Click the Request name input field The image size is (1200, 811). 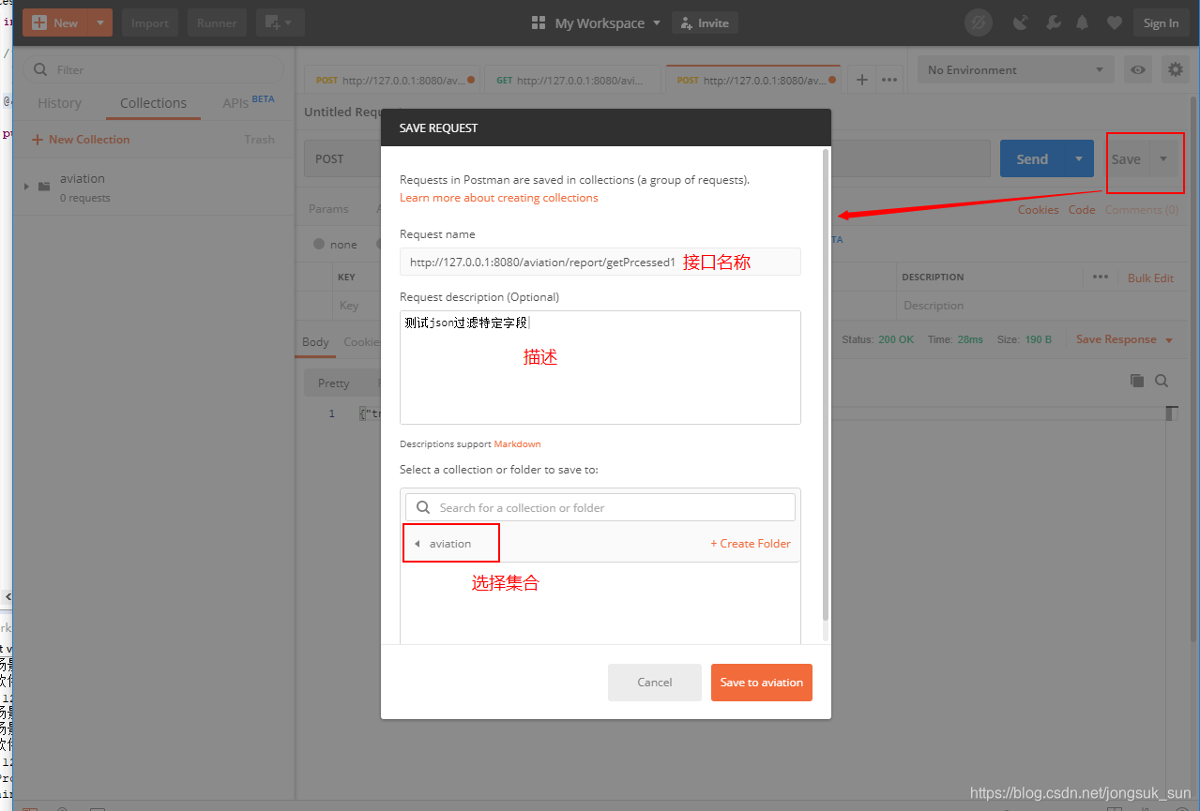(x=600, y=263)
